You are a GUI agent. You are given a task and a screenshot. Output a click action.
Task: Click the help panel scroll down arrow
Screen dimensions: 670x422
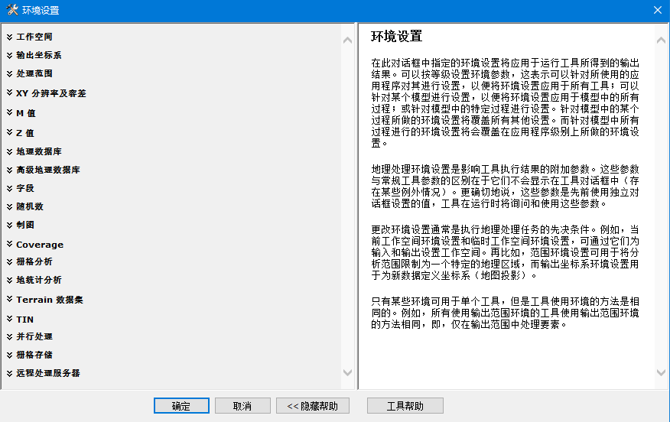pyautogui.click(x=661, y=372)
